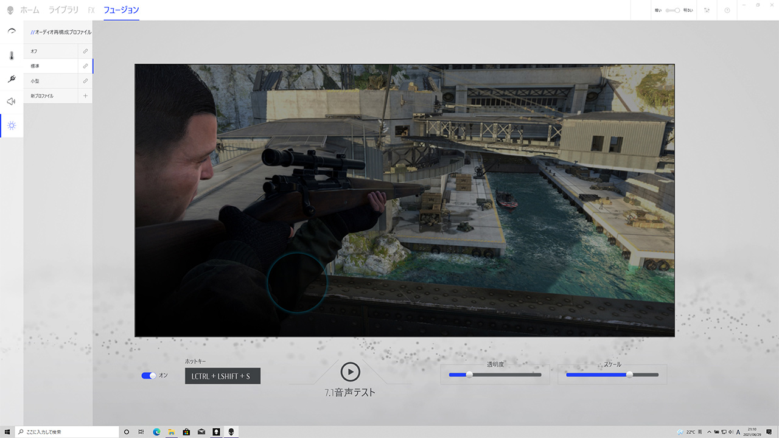Image resolution: width=779 pixels, height=438 pixels.
Task: Open the notification center icon
Action: (x=769, y=432)
